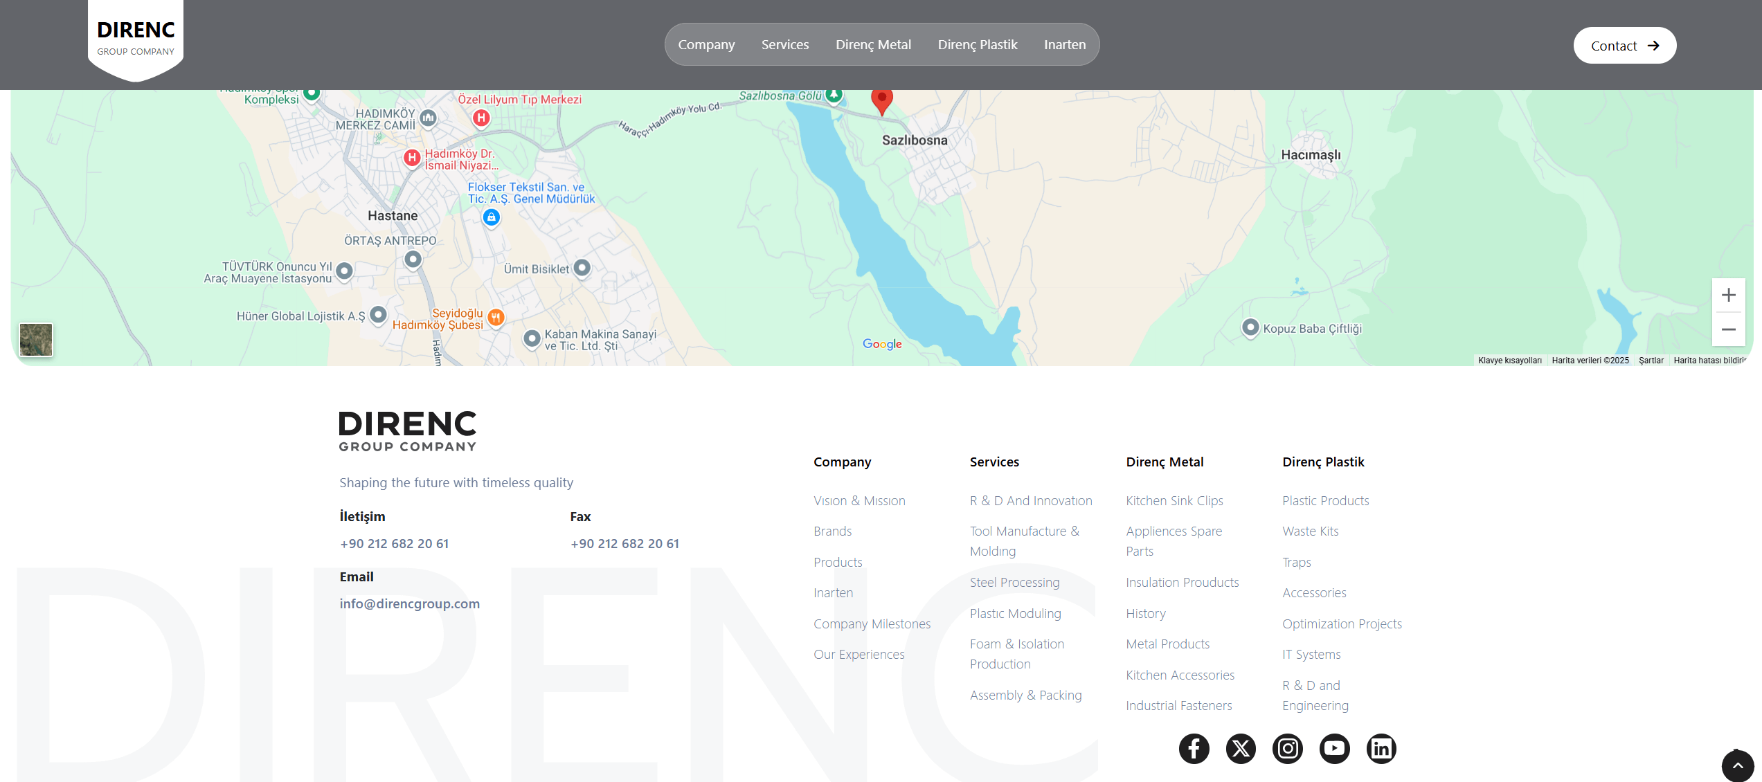Open Appliences Spare Parts link
The width and height of the screenshot is (1762, 782).
point(1174,541)
